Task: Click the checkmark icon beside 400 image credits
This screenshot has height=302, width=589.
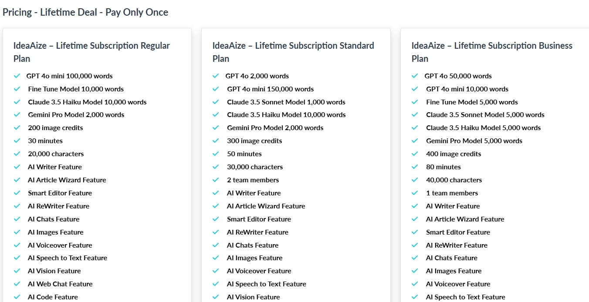Action: point(415,154)
